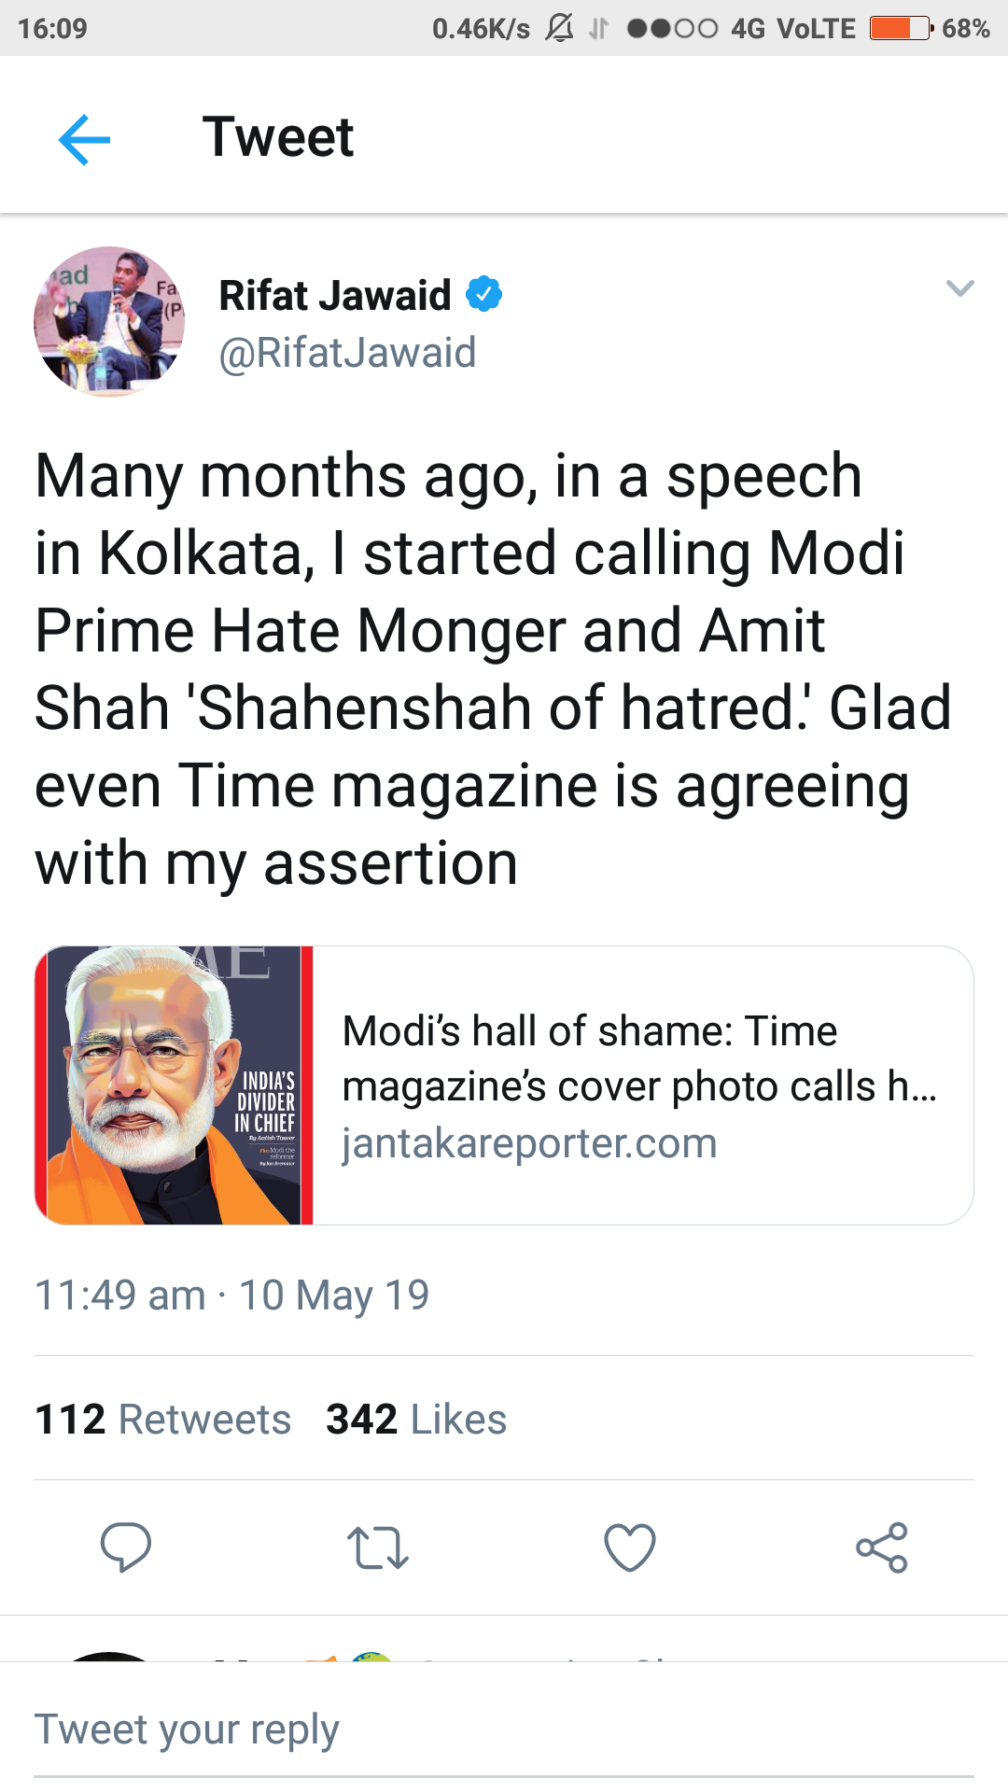Tap the tweet body text
The height and width of the screenshot is (1792, 1008).
coord(492,668)
